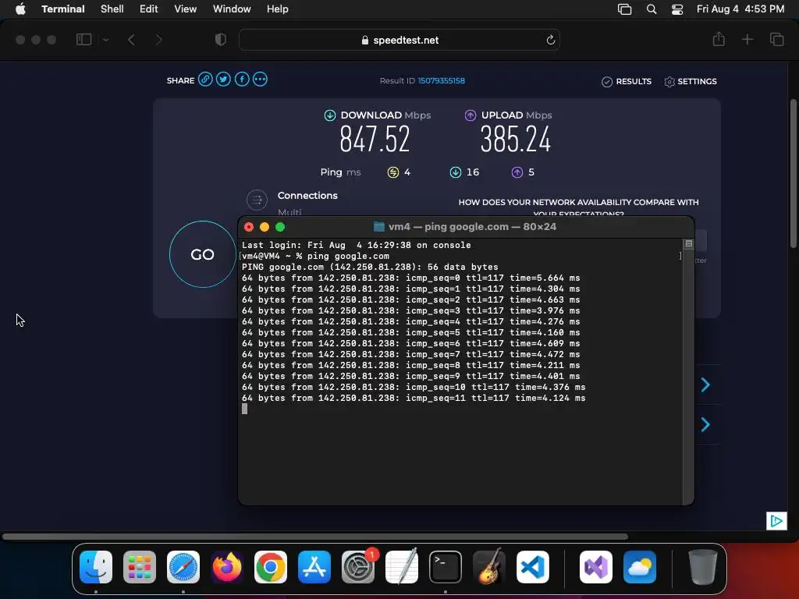This screenshot has height=599, width=799.
Task: Open the Window menu
Action: click(232, 9)
